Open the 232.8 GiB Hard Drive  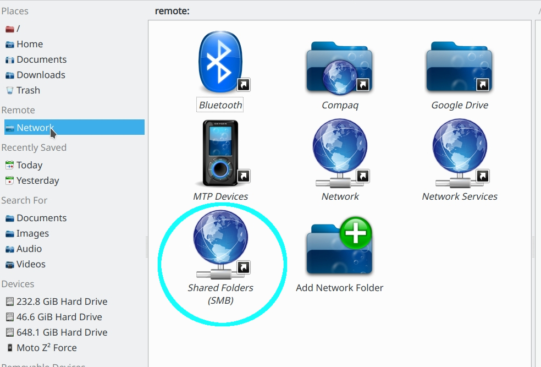(x=62, y=302)
